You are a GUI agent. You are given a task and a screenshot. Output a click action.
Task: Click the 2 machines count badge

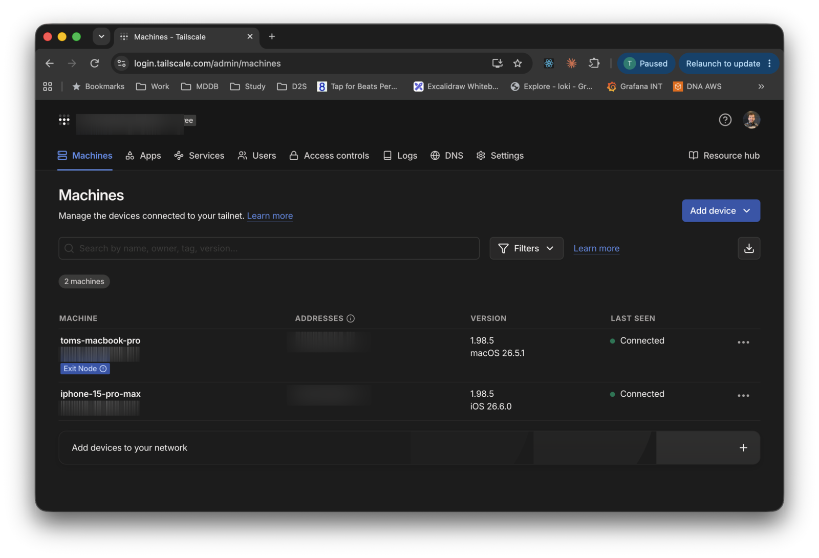(84, 282)
